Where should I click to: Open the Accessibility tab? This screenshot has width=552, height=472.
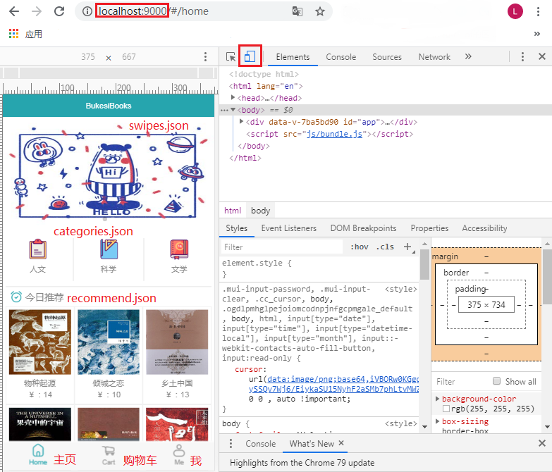(484, 228)
